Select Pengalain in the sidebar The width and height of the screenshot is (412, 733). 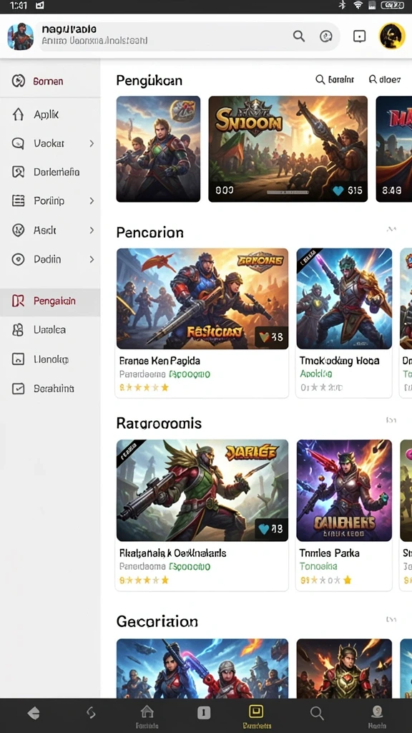50,301
